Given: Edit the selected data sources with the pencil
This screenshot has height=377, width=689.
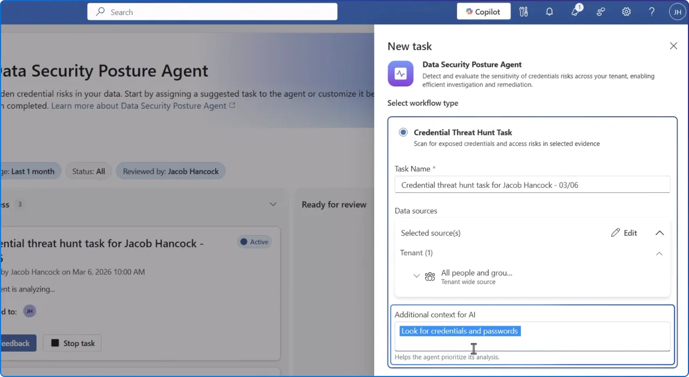Looking at the screenshot, I should (623, 233).
